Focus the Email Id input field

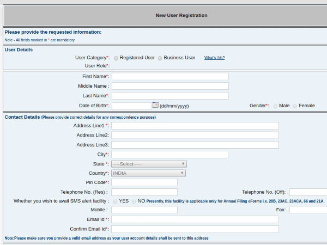(x=195, y=219)
